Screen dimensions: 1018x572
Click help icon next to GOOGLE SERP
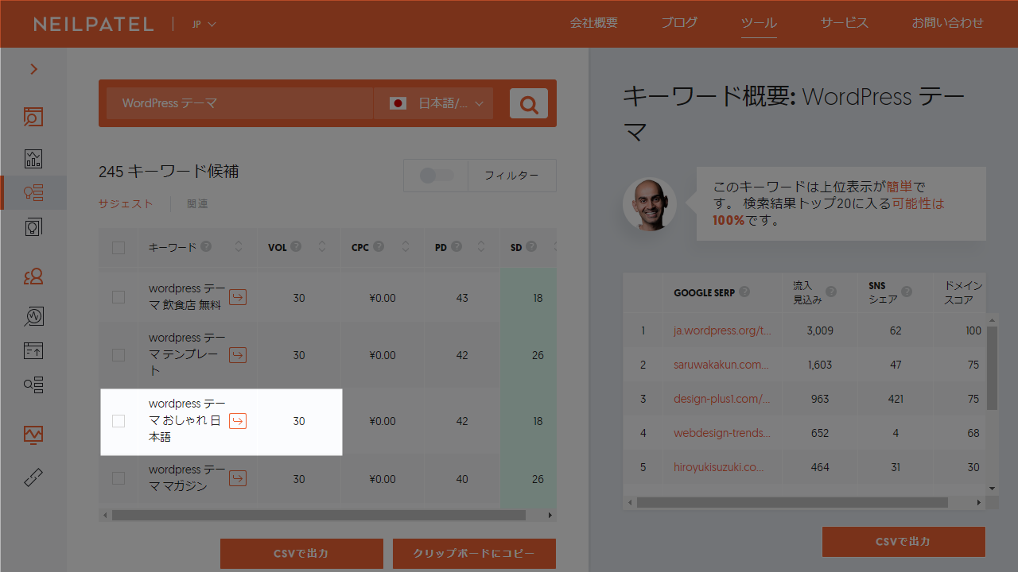[x=744, y=292]
